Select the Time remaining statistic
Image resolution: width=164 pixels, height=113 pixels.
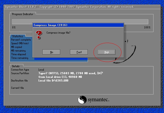tap(20, 58)
